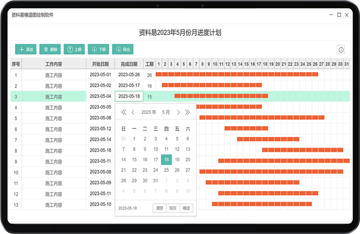Maximize the application window
Viewport: 360px width, 234px height.
(x=339, y=15)
